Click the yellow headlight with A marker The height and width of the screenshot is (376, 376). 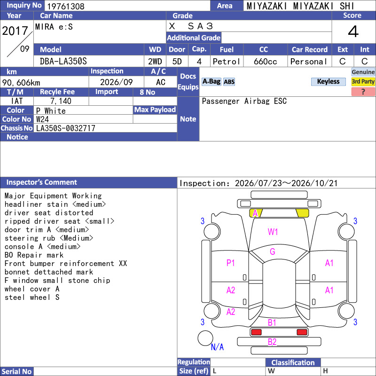[x=256, y=213]
